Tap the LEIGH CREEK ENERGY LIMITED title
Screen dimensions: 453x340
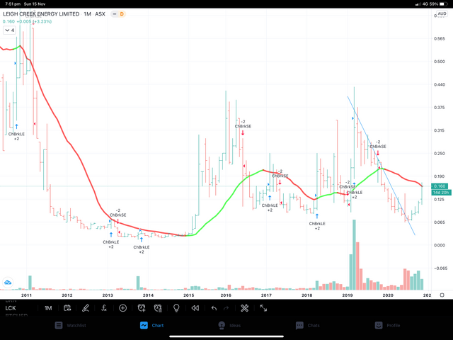(x=41, y=14)
